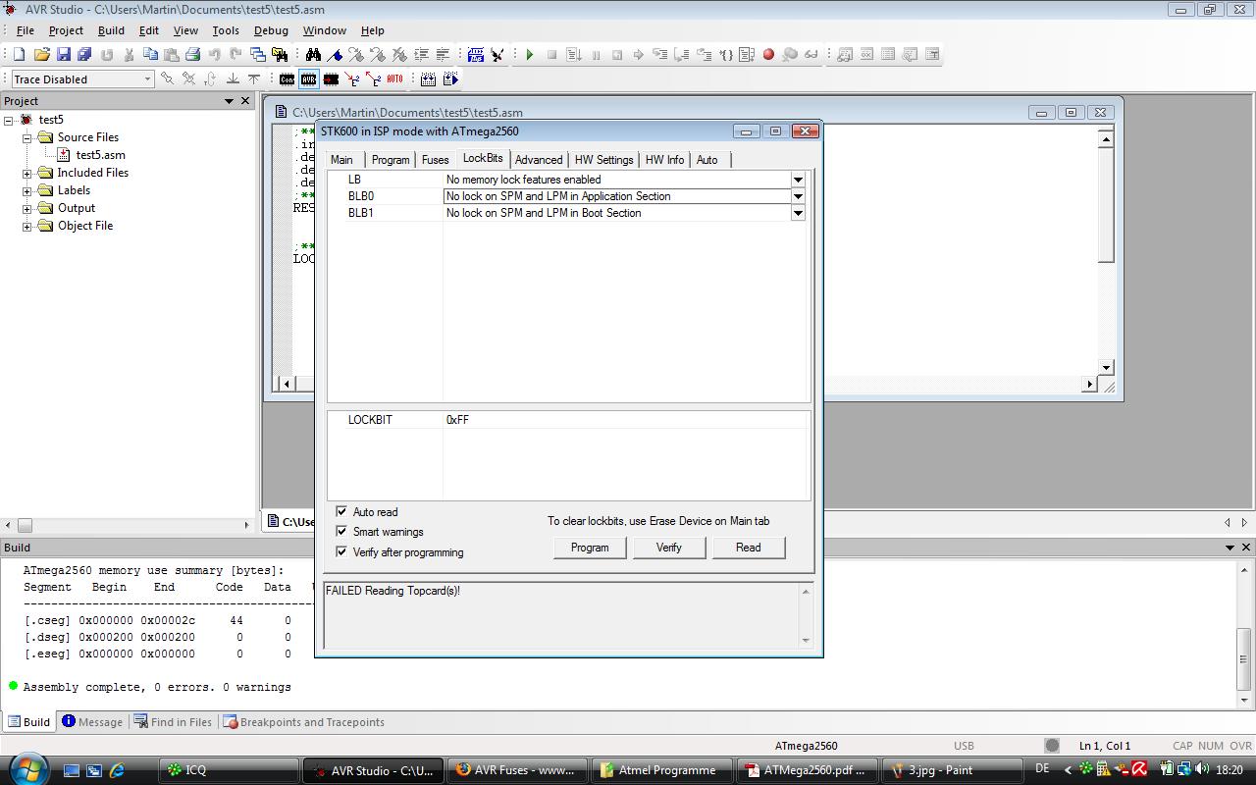Toggle breakpoint with the red circle icon

pos(768,55)
